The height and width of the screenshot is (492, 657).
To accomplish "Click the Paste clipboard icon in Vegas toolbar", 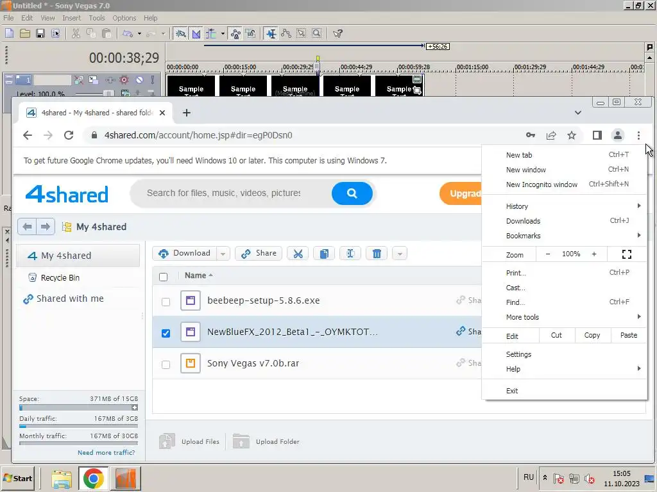I will 107,33.
